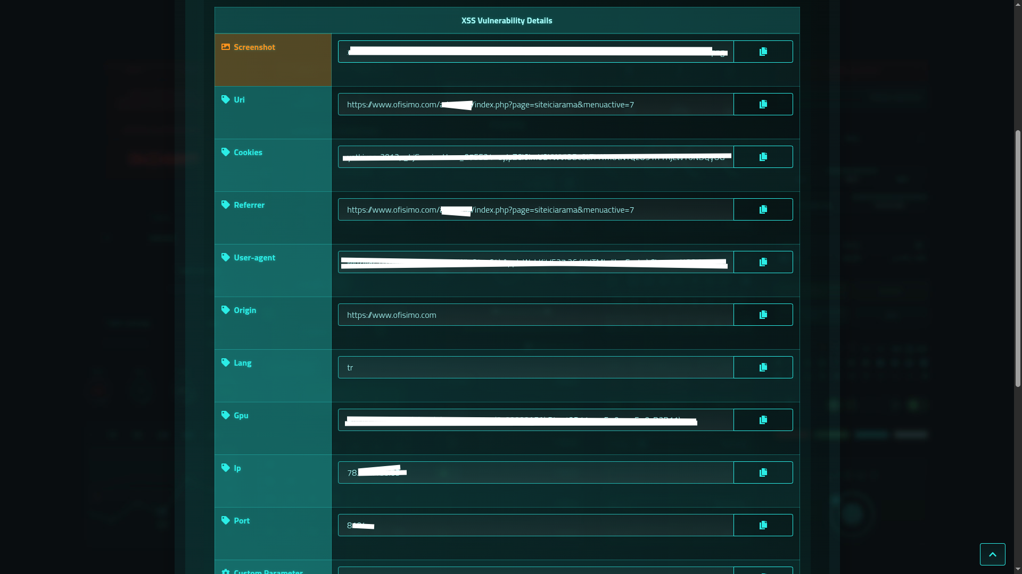
Task: Focus the User-agent value field
Action: pos(535,262)
